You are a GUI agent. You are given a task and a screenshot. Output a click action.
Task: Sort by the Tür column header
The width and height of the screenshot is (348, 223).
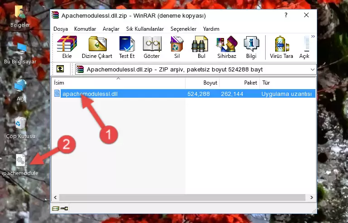pos(287,82)
